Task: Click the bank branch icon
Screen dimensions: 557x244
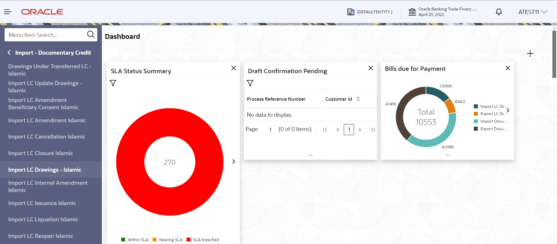Action: pyautogui.click(x=412, y=12)
